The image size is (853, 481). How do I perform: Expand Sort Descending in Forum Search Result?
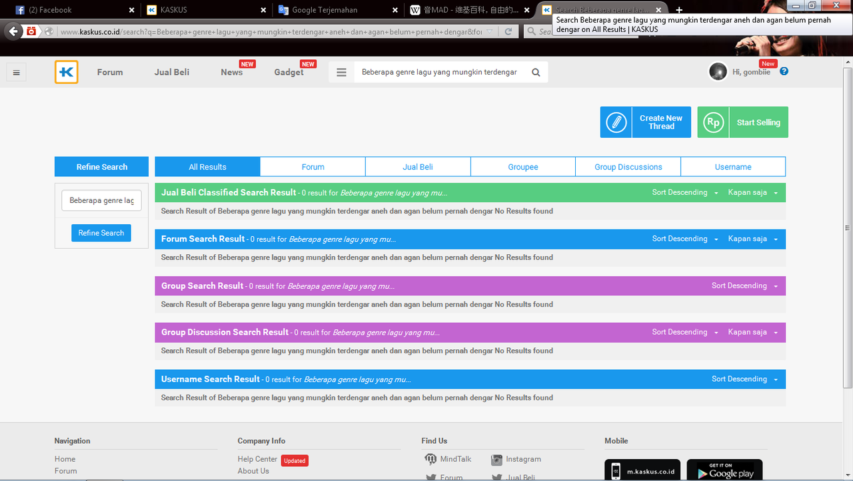click(x=685, y=239)
